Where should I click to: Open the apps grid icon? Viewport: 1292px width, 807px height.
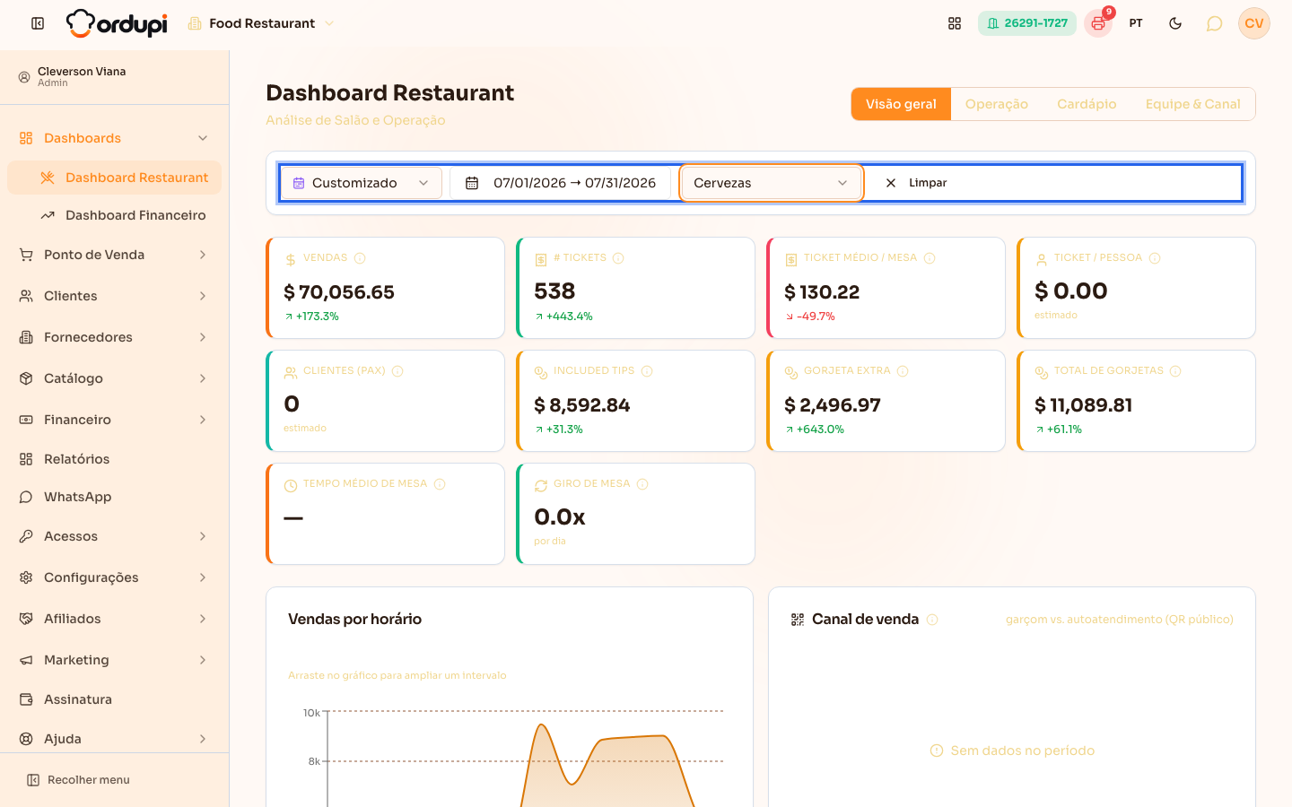[955, 23]
